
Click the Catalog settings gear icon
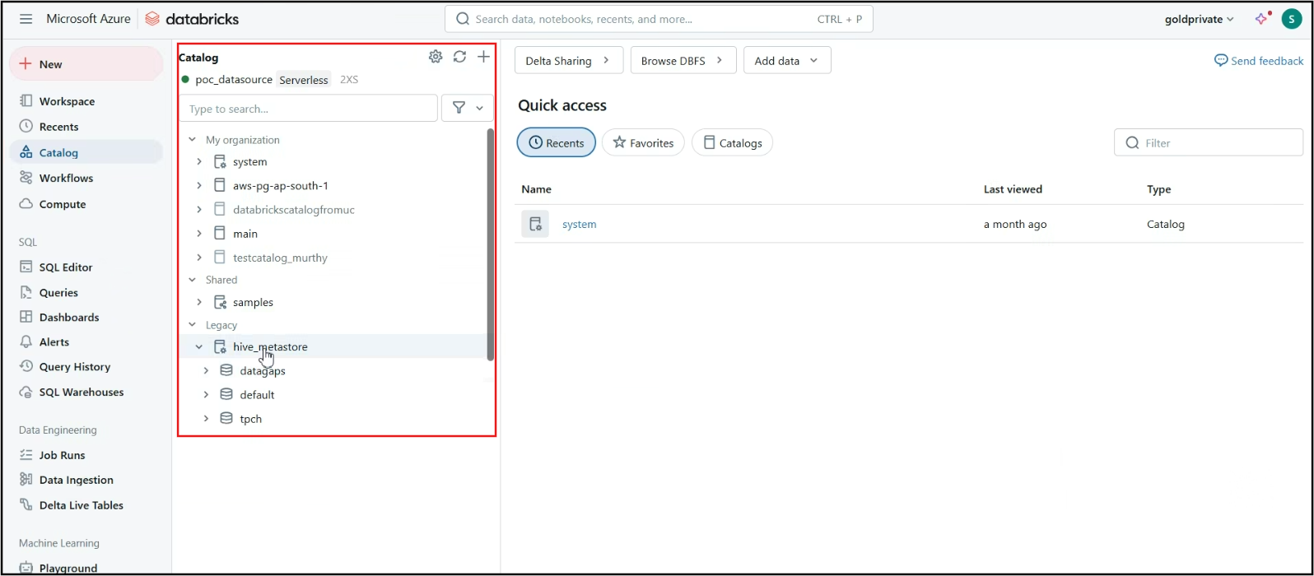click(436, 57)
